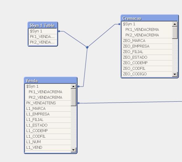This screenshot has height=162, width=182.
Task: Select PK1_VENDACREMA in Venda table
Action: pos(48,92)
